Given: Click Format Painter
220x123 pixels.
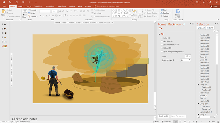Looking at the screenshot, I should coord(13,17).
